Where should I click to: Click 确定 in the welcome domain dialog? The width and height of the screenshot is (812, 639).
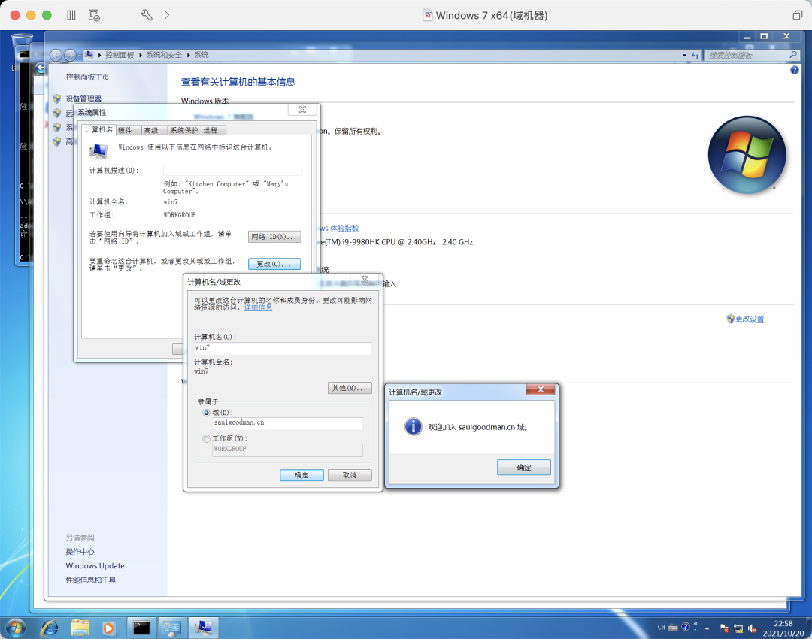[x=524, y=467]
